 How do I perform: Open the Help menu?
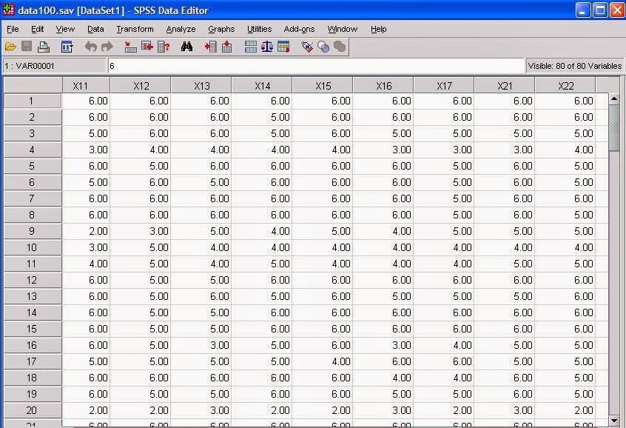coord(378,29)
